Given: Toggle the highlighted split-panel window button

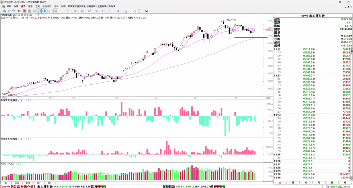Looking at the screenshot, I should [x=44, y=11].
